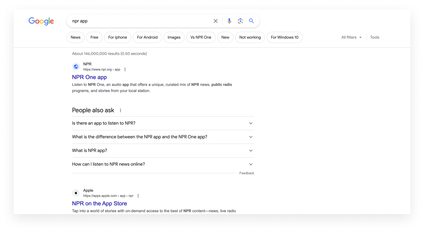
Task: Click the NPR globe favicon
Action: [76, 67]
